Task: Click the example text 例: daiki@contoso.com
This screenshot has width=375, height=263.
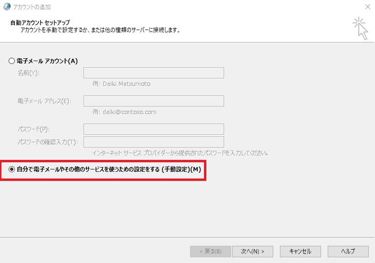Action: pyautogui.click(x=125, y=112)
